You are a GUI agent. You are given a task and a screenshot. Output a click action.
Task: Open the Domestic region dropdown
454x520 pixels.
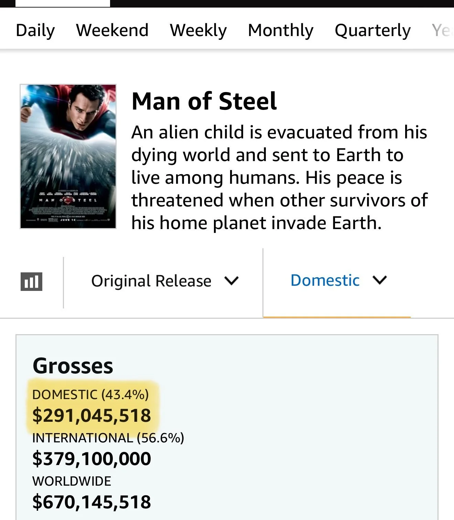tap(325, 280)
